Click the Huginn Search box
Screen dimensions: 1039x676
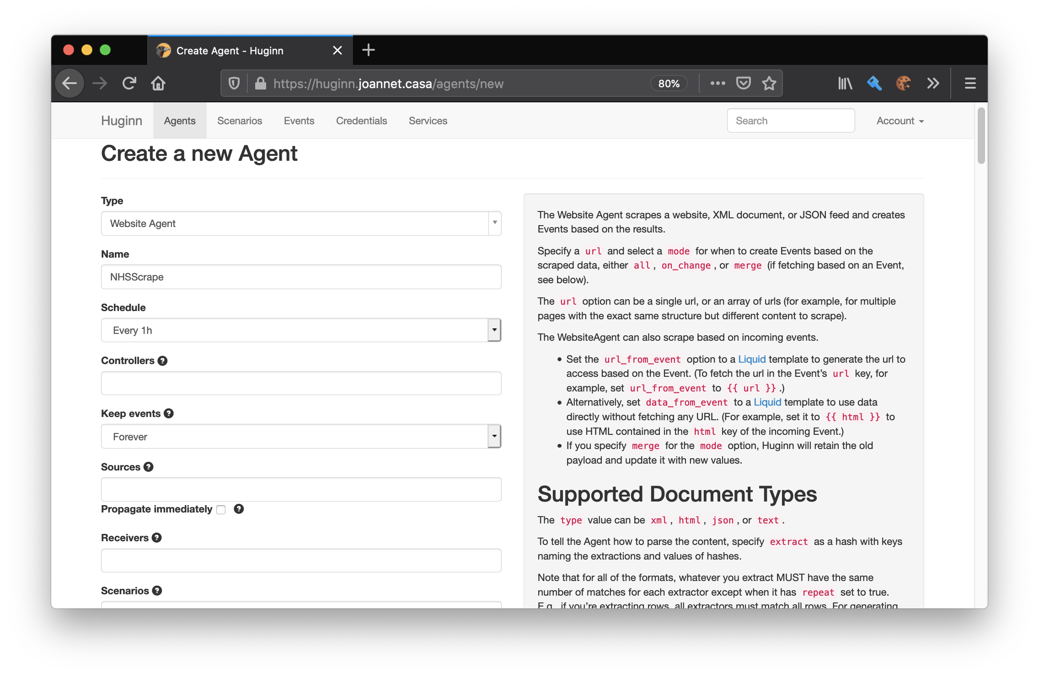click(x=791, y=121)
